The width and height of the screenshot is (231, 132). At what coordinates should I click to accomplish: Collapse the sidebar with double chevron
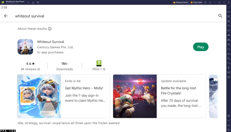click(x=229, y=3)
